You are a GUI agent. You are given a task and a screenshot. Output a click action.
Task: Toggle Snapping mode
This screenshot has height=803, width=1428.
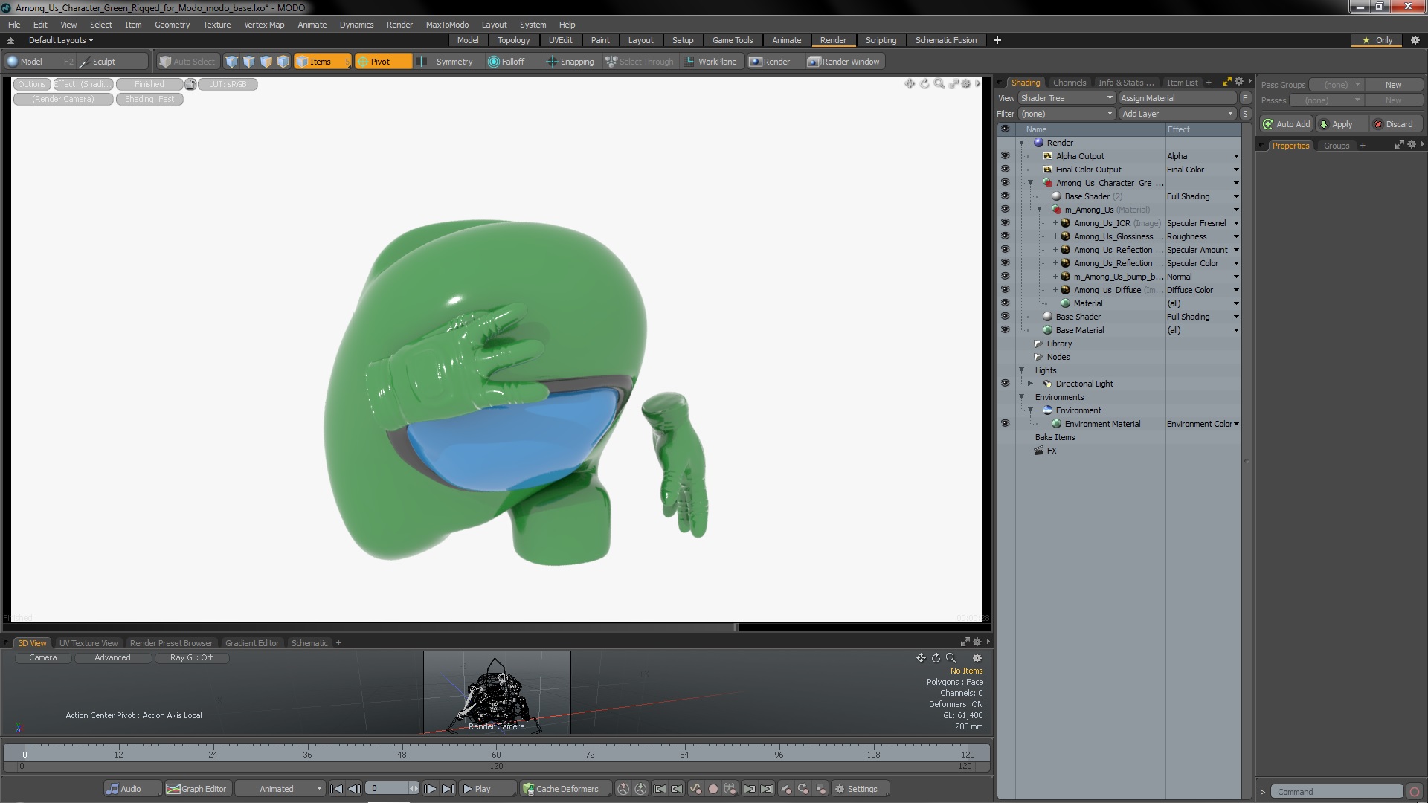[x=570, y=62]
